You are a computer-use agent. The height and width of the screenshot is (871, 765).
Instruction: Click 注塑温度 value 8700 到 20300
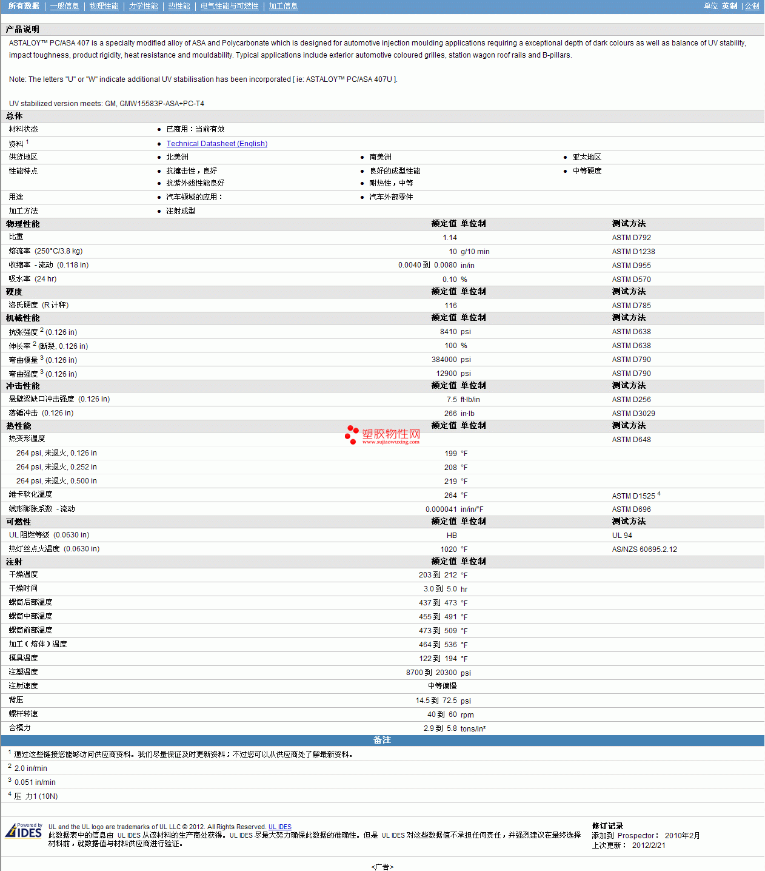tap(432, 673)
